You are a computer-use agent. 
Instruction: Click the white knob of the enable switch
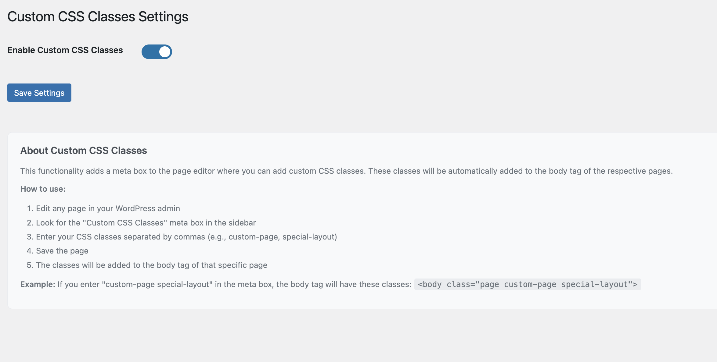point(165,52)
